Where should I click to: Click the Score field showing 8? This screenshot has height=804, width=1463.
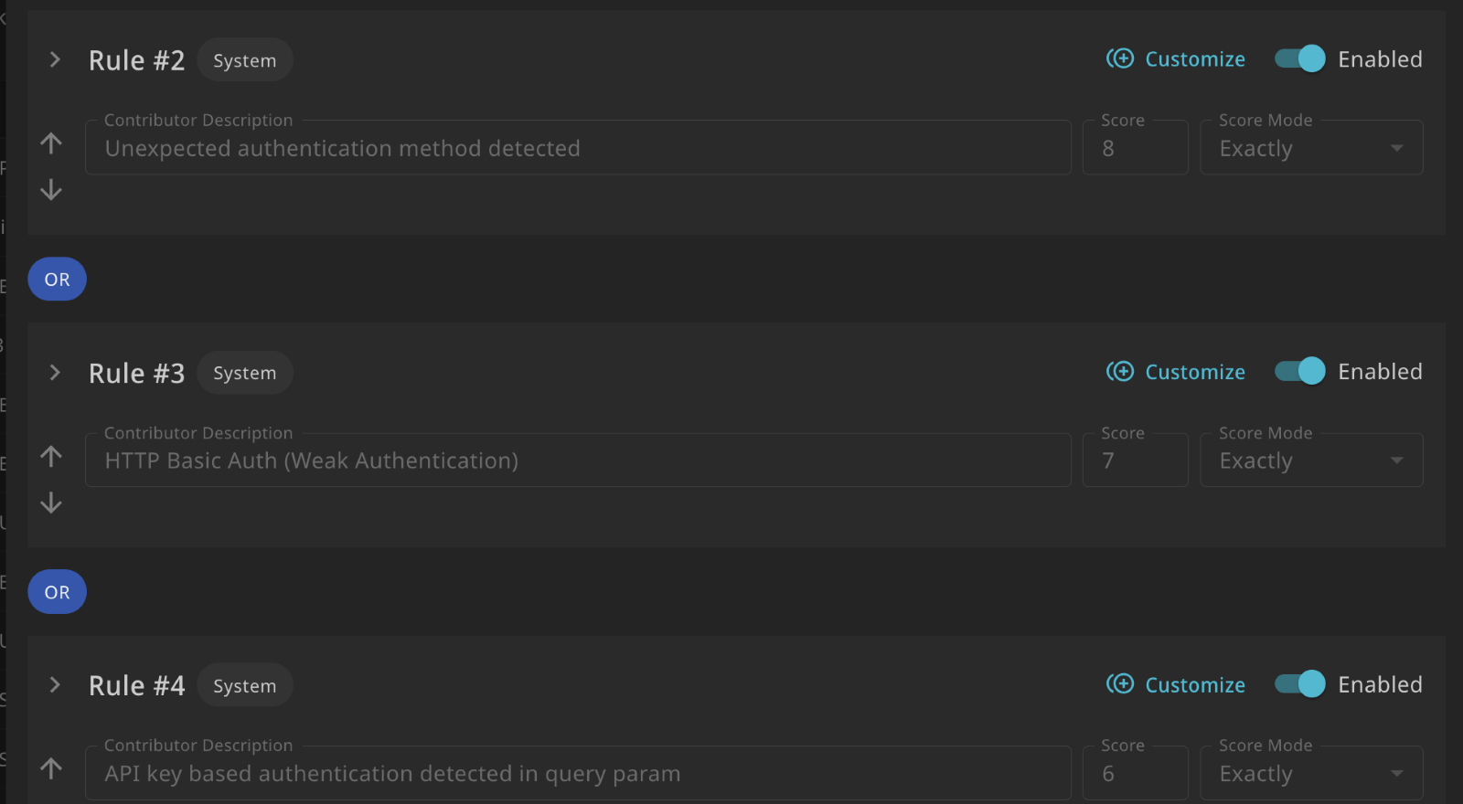click(1136, 147)
